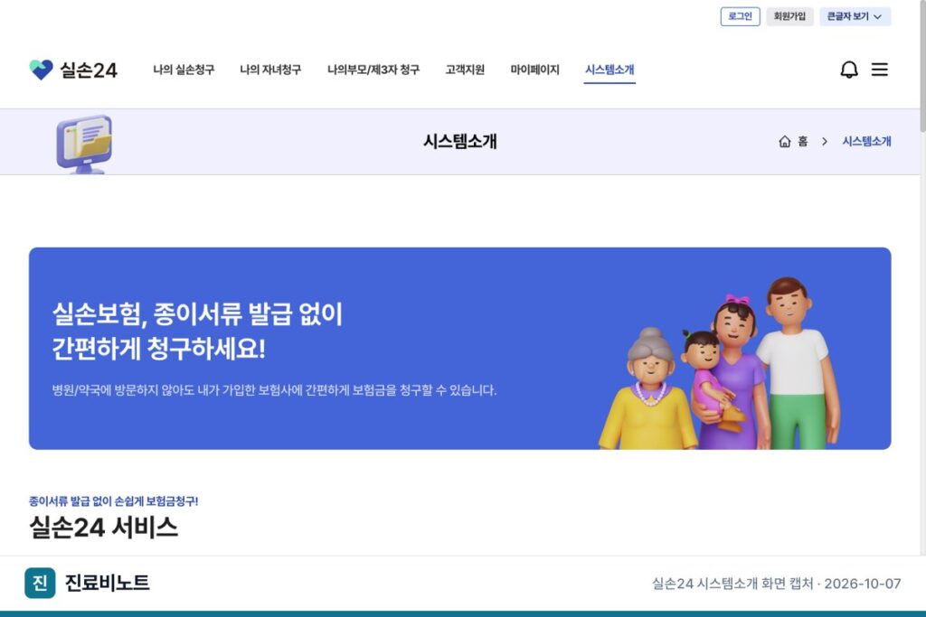Open the 나의 실손청구 menu
The image size is (926, 617).
coord(184,70)
